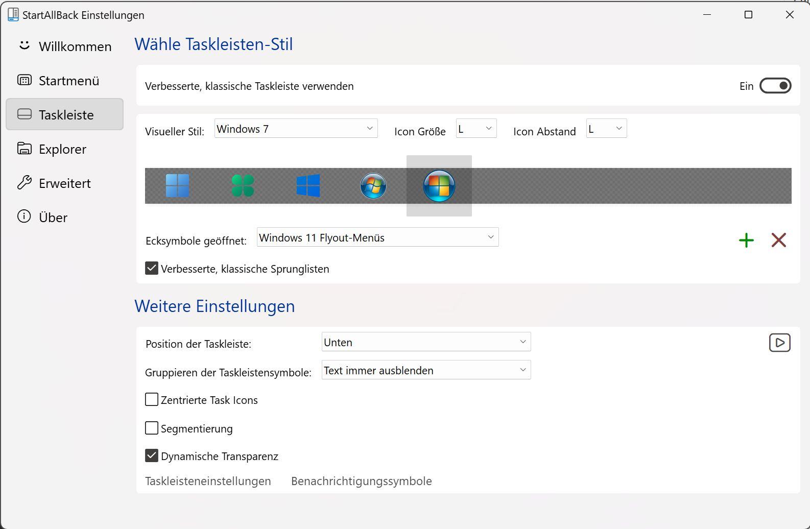Add a custom start icon with green plus
The image size is (810, 529).
pos(746,240)
